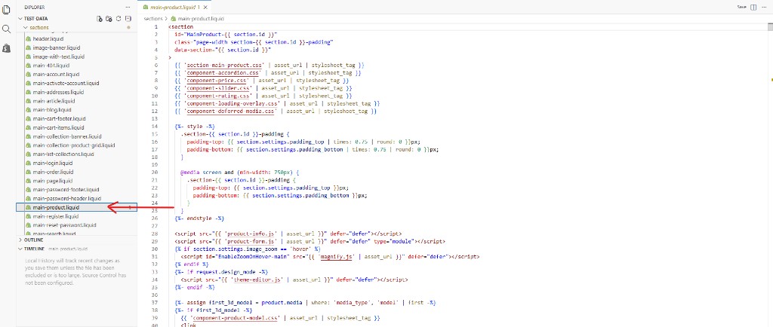Open main-order.liquid file
This screenshot has width=773, height=327.
(53, 172)
